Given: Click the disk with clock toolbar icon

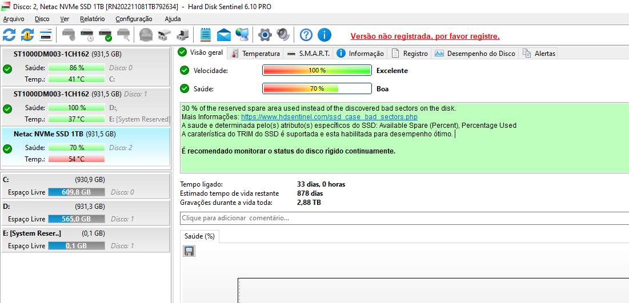Looking at the screenshot, I should pos(87,35).
